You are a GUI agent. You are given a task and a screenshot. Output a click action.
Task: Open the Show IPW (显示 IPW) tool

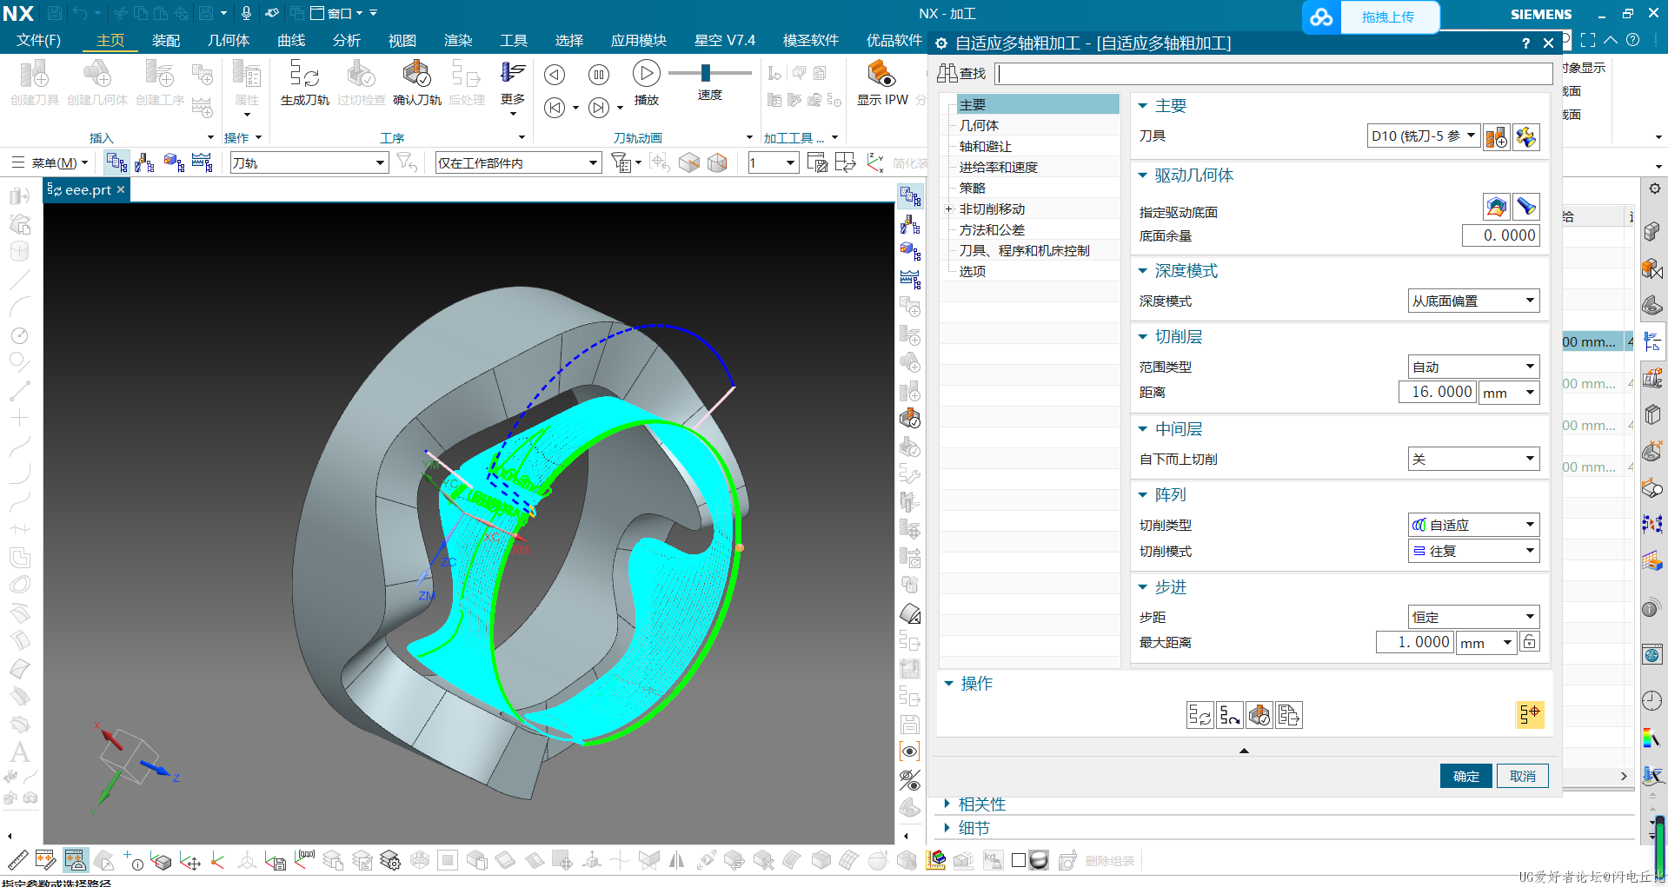[x=882, y=83]
